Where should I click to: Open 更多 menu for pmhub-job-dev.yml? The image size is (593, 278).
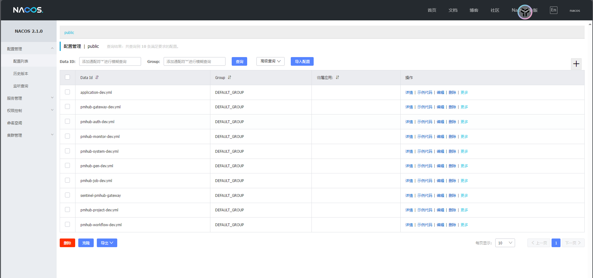tap(464, 181)
